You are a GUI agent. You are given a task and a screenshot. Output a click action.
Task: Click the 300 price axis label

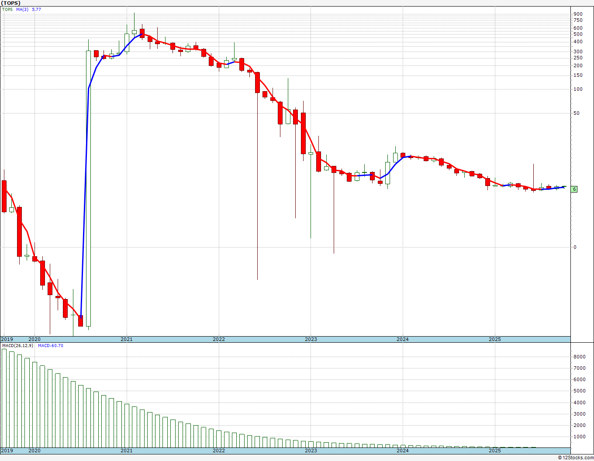(x=577, y=52)
